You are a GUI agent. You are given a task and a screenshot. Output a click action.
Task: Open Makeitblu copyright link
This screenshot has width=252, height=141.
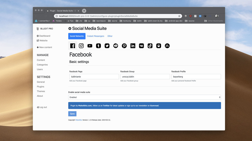[x=79, y=120]
